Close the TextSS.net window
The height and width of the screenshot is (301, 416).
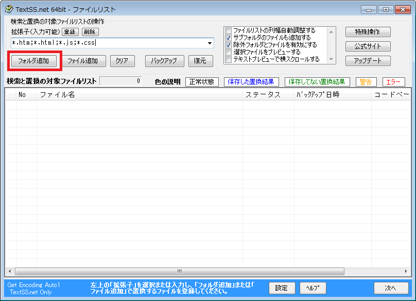point(403,10)
